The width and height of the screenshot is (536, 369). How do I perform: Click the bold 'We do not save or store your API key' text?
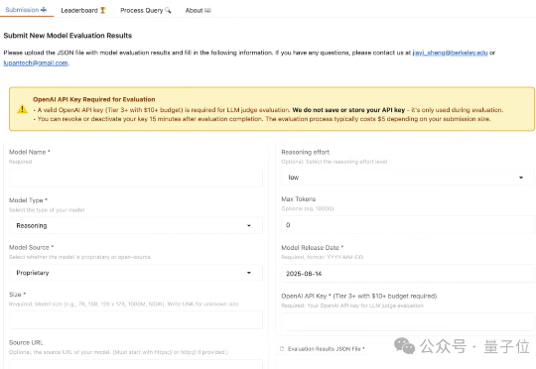coord(348,110)
